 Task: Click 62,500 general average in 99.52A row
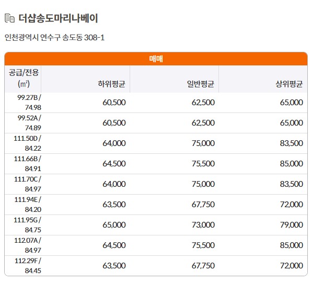pos(203,123)
